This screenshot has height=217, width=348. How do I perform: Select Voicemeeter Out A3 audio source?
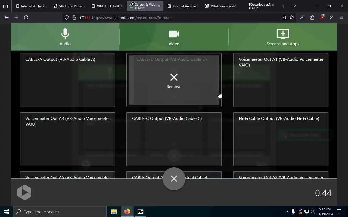[x=67, y=139]
